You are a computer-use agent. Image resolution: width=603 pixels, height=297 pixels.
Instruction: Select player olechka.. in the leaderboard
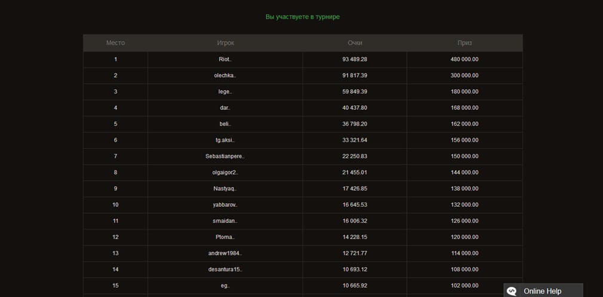(225, 75)
